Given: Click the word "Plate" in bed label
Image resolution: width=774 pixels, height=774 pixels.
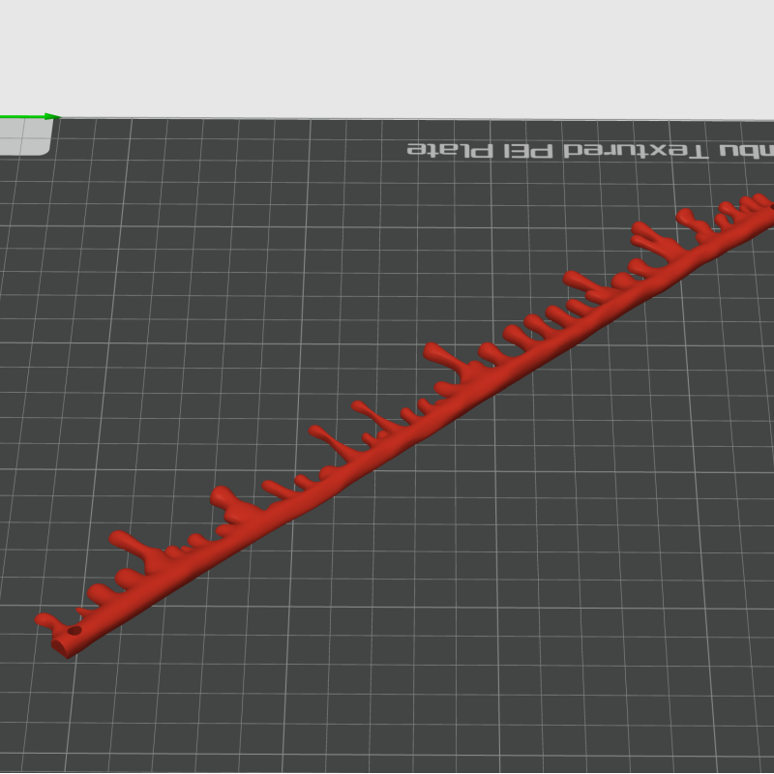Looking at the screenshot, I should coord(448,150).
